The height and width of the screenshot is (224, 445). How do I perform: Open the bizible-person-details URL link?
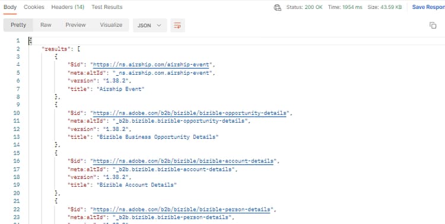tap(182, 209)
